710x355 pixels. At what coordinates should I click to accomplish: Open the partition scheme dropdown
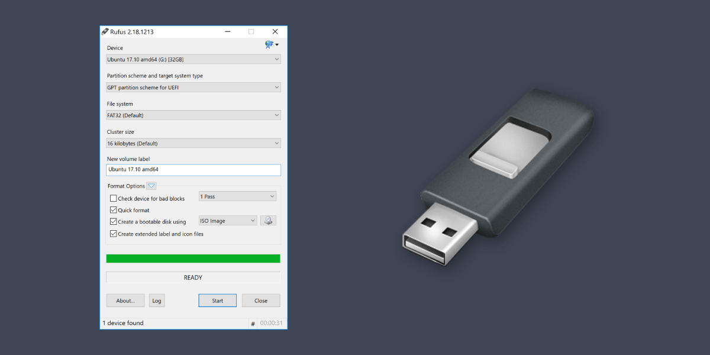[x=193, y=86]
